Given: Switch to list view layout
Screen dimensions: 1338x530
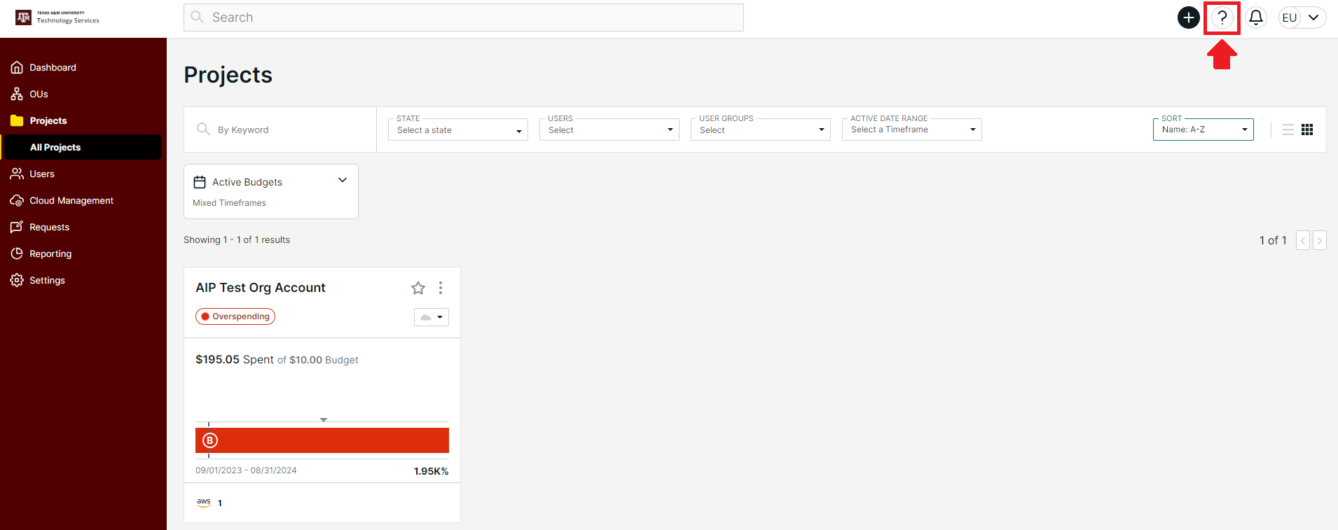Looking at the screenshot, I should point(1288,130).
